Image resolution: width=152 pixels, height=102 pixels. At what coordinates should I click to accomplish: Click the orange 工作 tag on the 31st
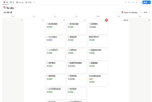(x=91, y=79)
